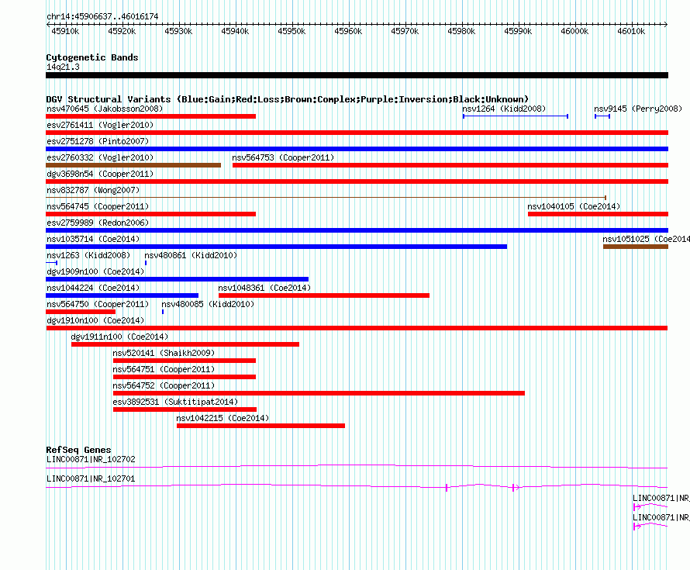Click the dgv1910n100 (Coe2014) label

tap(95, 320)
